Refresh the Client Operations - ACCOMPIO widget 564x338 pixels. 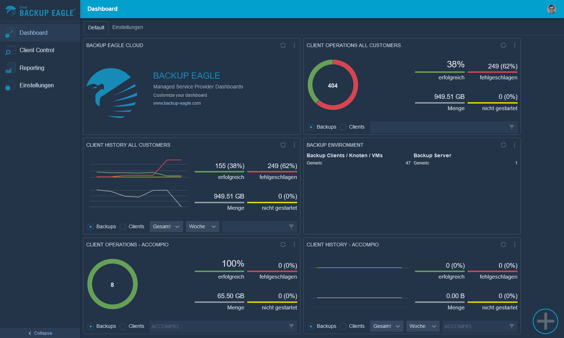(x=283, y=245)
